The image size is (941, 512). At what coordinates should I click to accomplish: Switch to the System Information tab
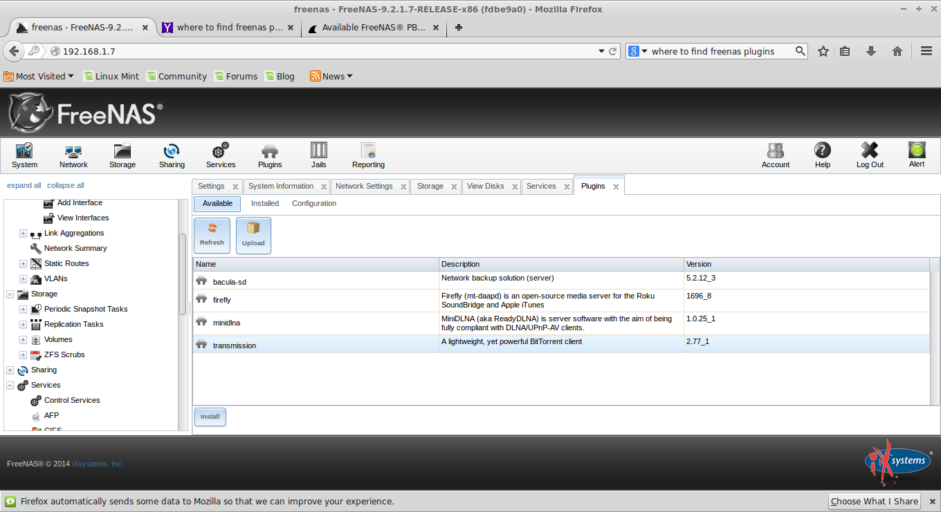[x=281, y=187]
